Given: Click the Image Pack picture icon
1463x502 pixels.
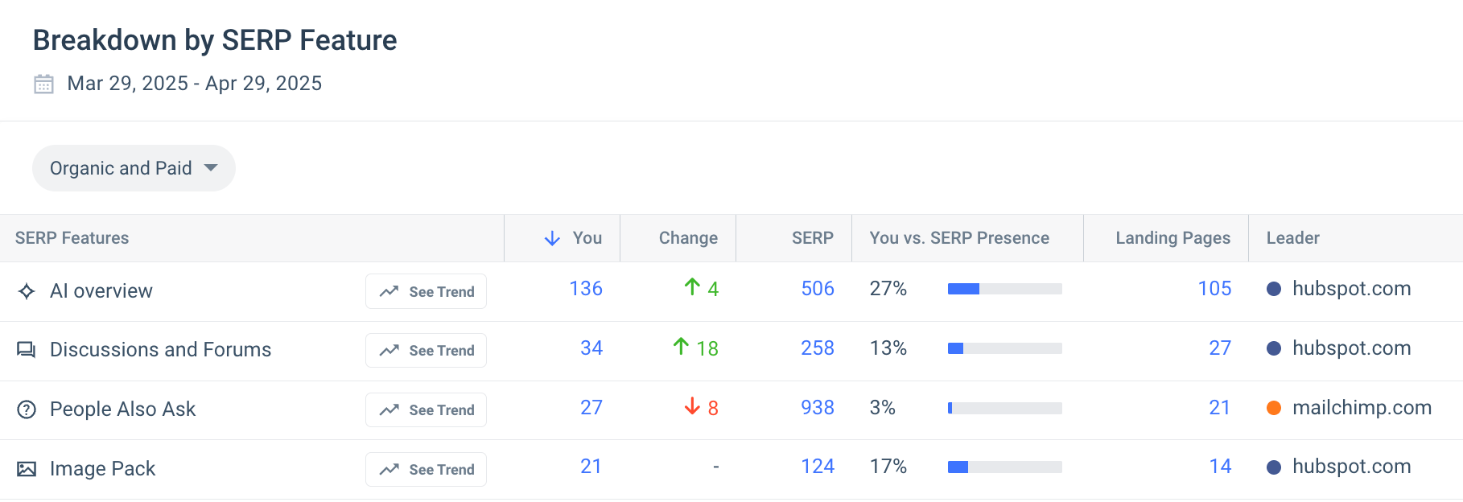Looking at the screenshot, I should click(x=27, y=467).
